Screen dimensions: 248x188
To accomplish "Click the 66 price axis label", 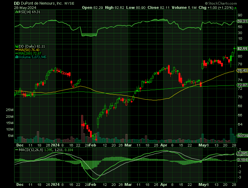I will pyautogui.click(x=240, y=115).
